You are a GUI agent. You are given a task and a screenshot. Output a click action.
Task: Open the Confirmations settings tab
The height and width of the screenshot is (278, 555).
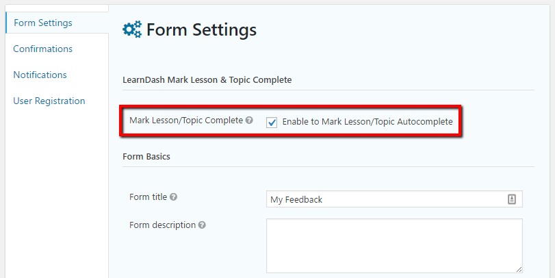(42, 49)
